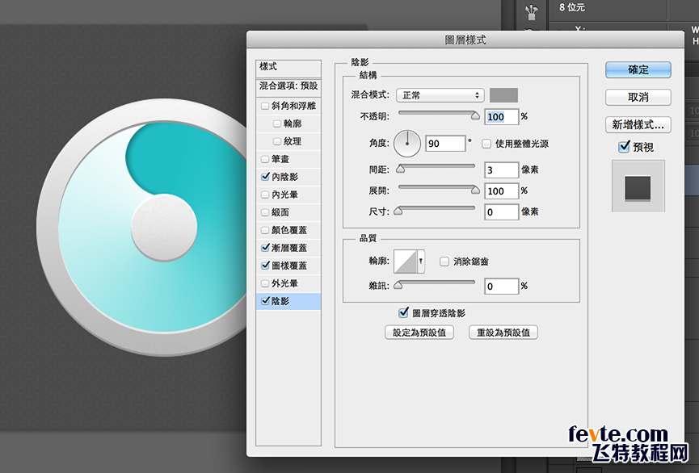Select 樣式 in the styles list

pyautogui.click(x=288, y=69)
